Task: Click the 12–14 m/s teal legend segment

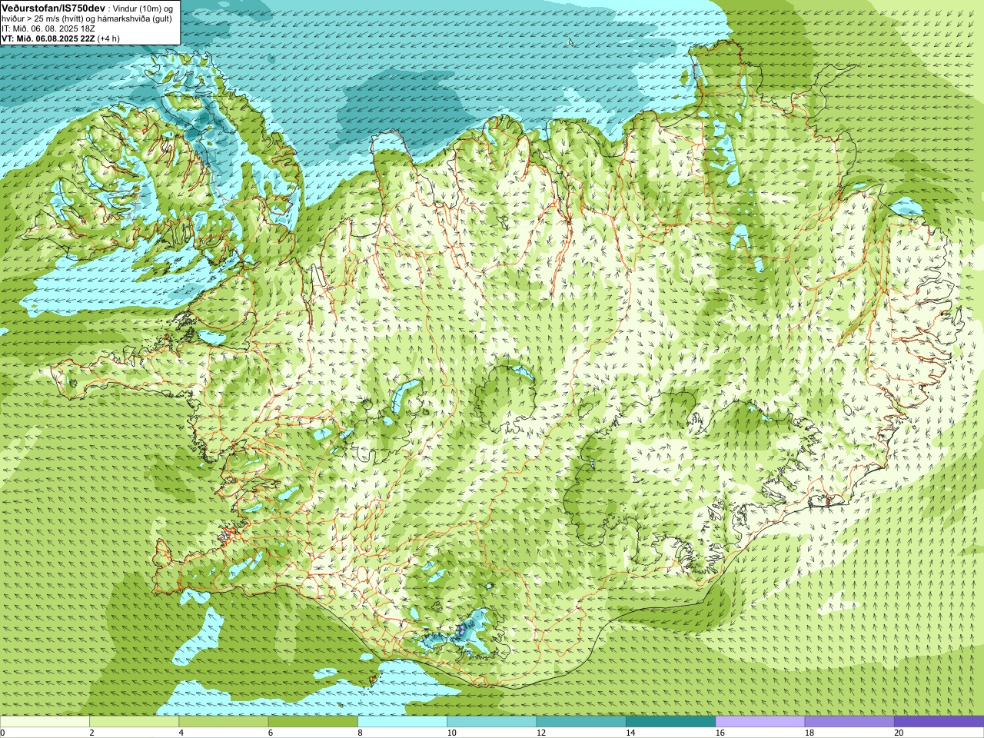Action: click(581, 722)
